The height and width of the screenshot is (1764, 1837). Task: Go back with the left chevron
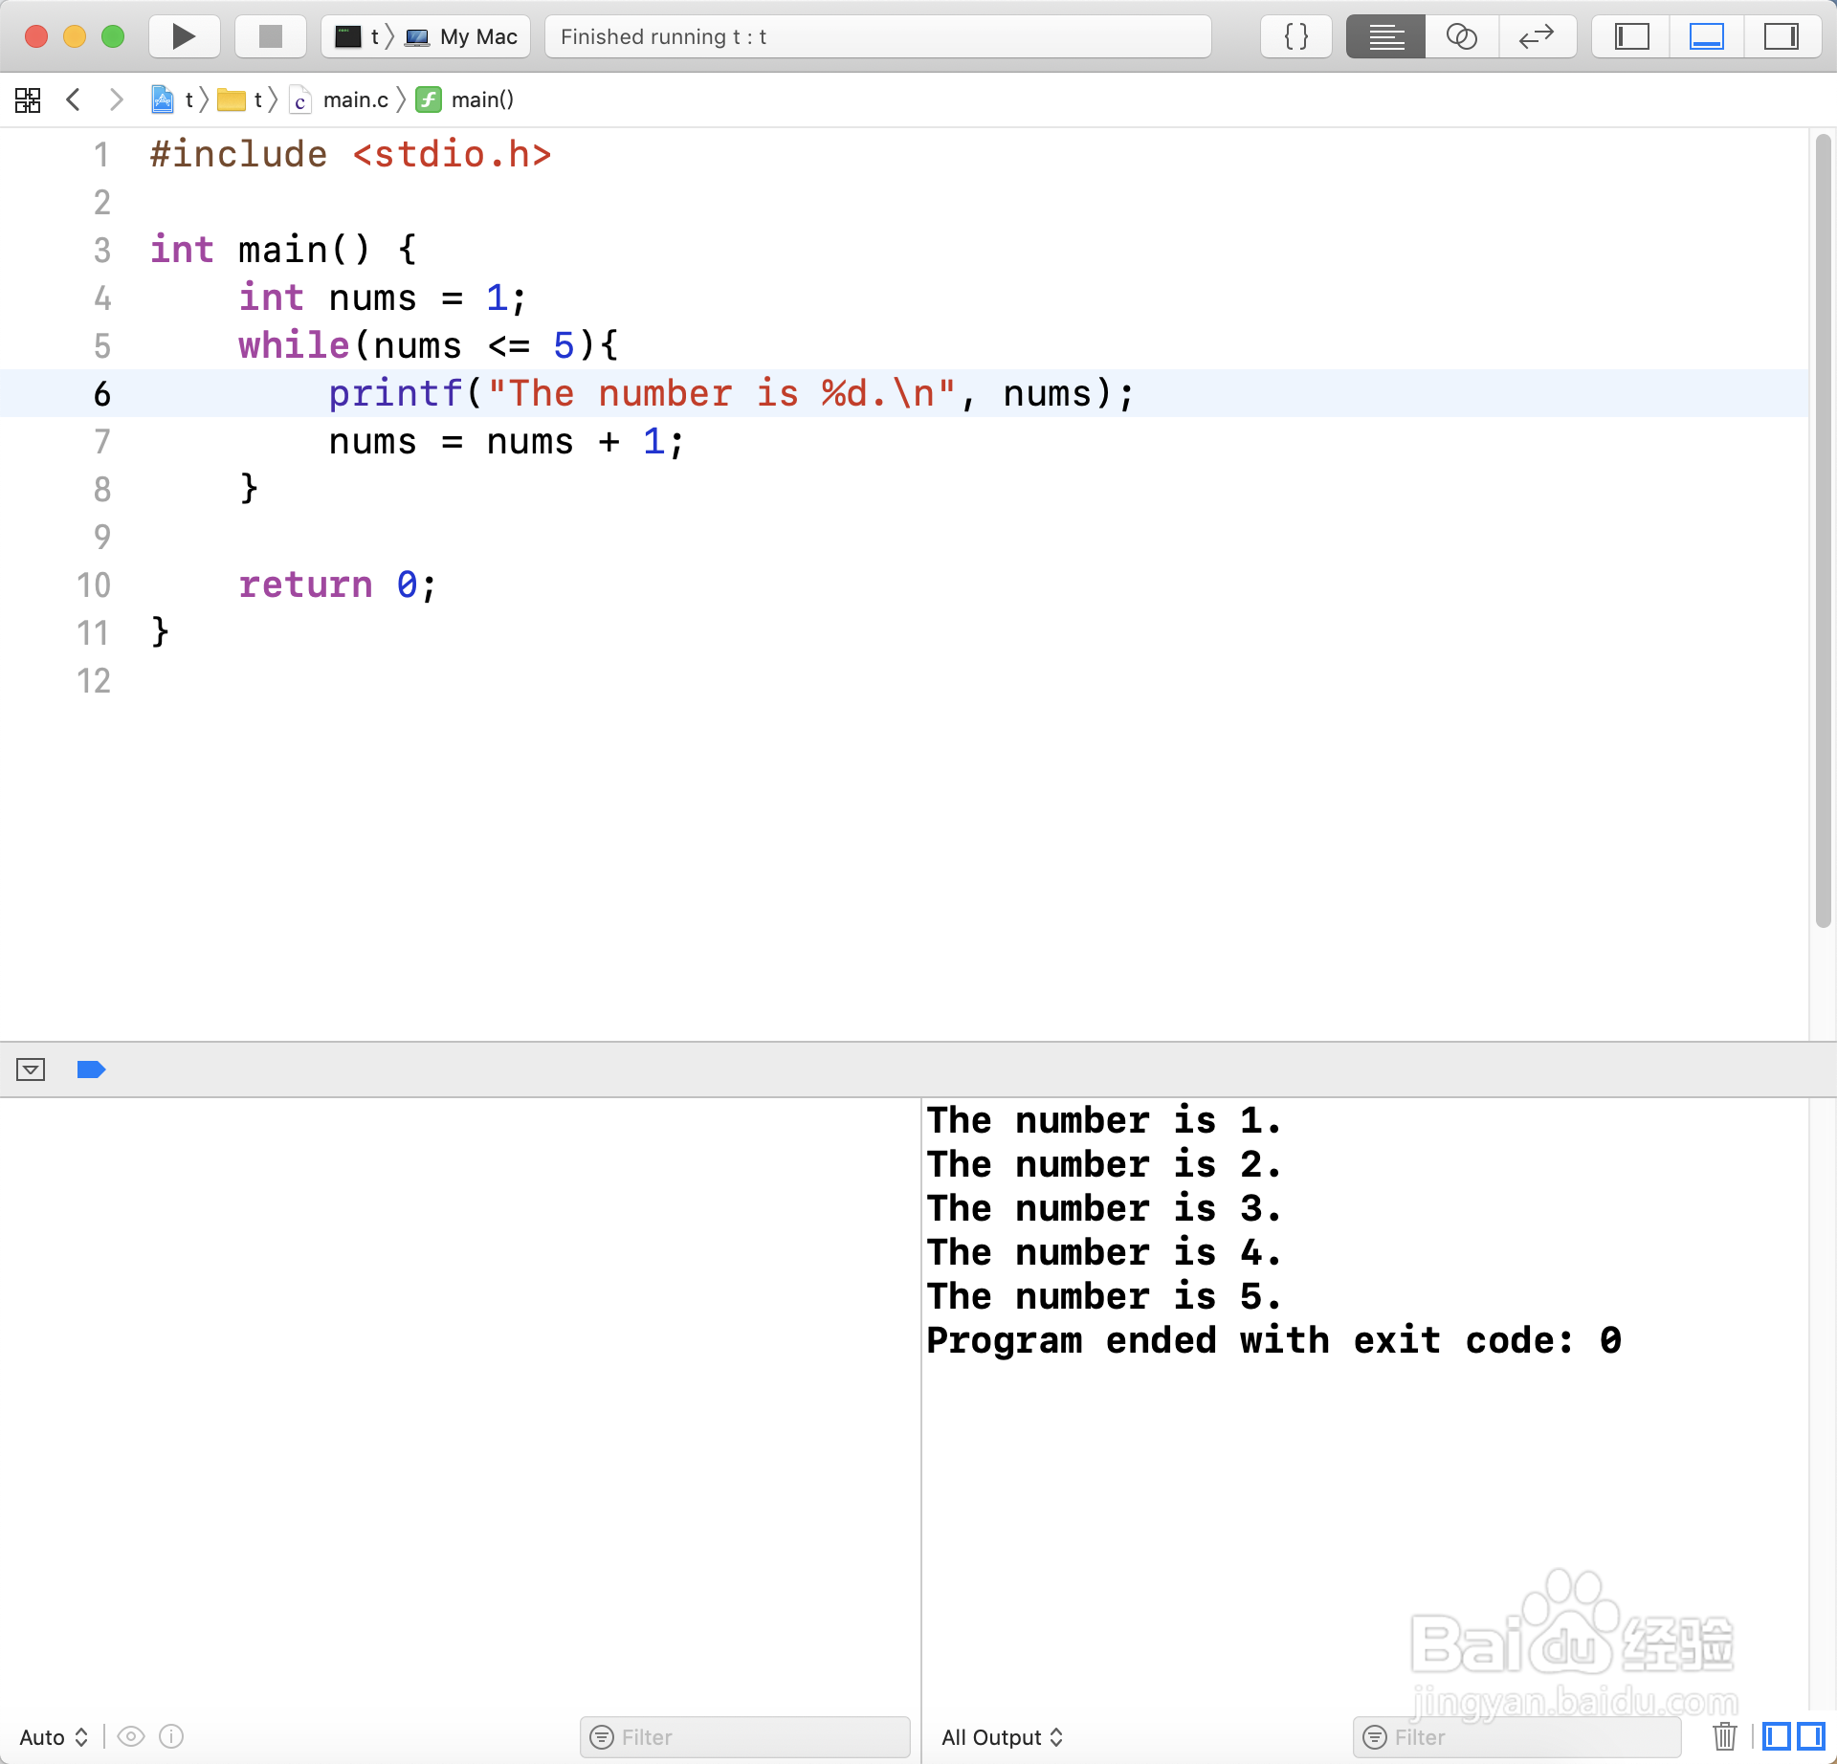73,99
